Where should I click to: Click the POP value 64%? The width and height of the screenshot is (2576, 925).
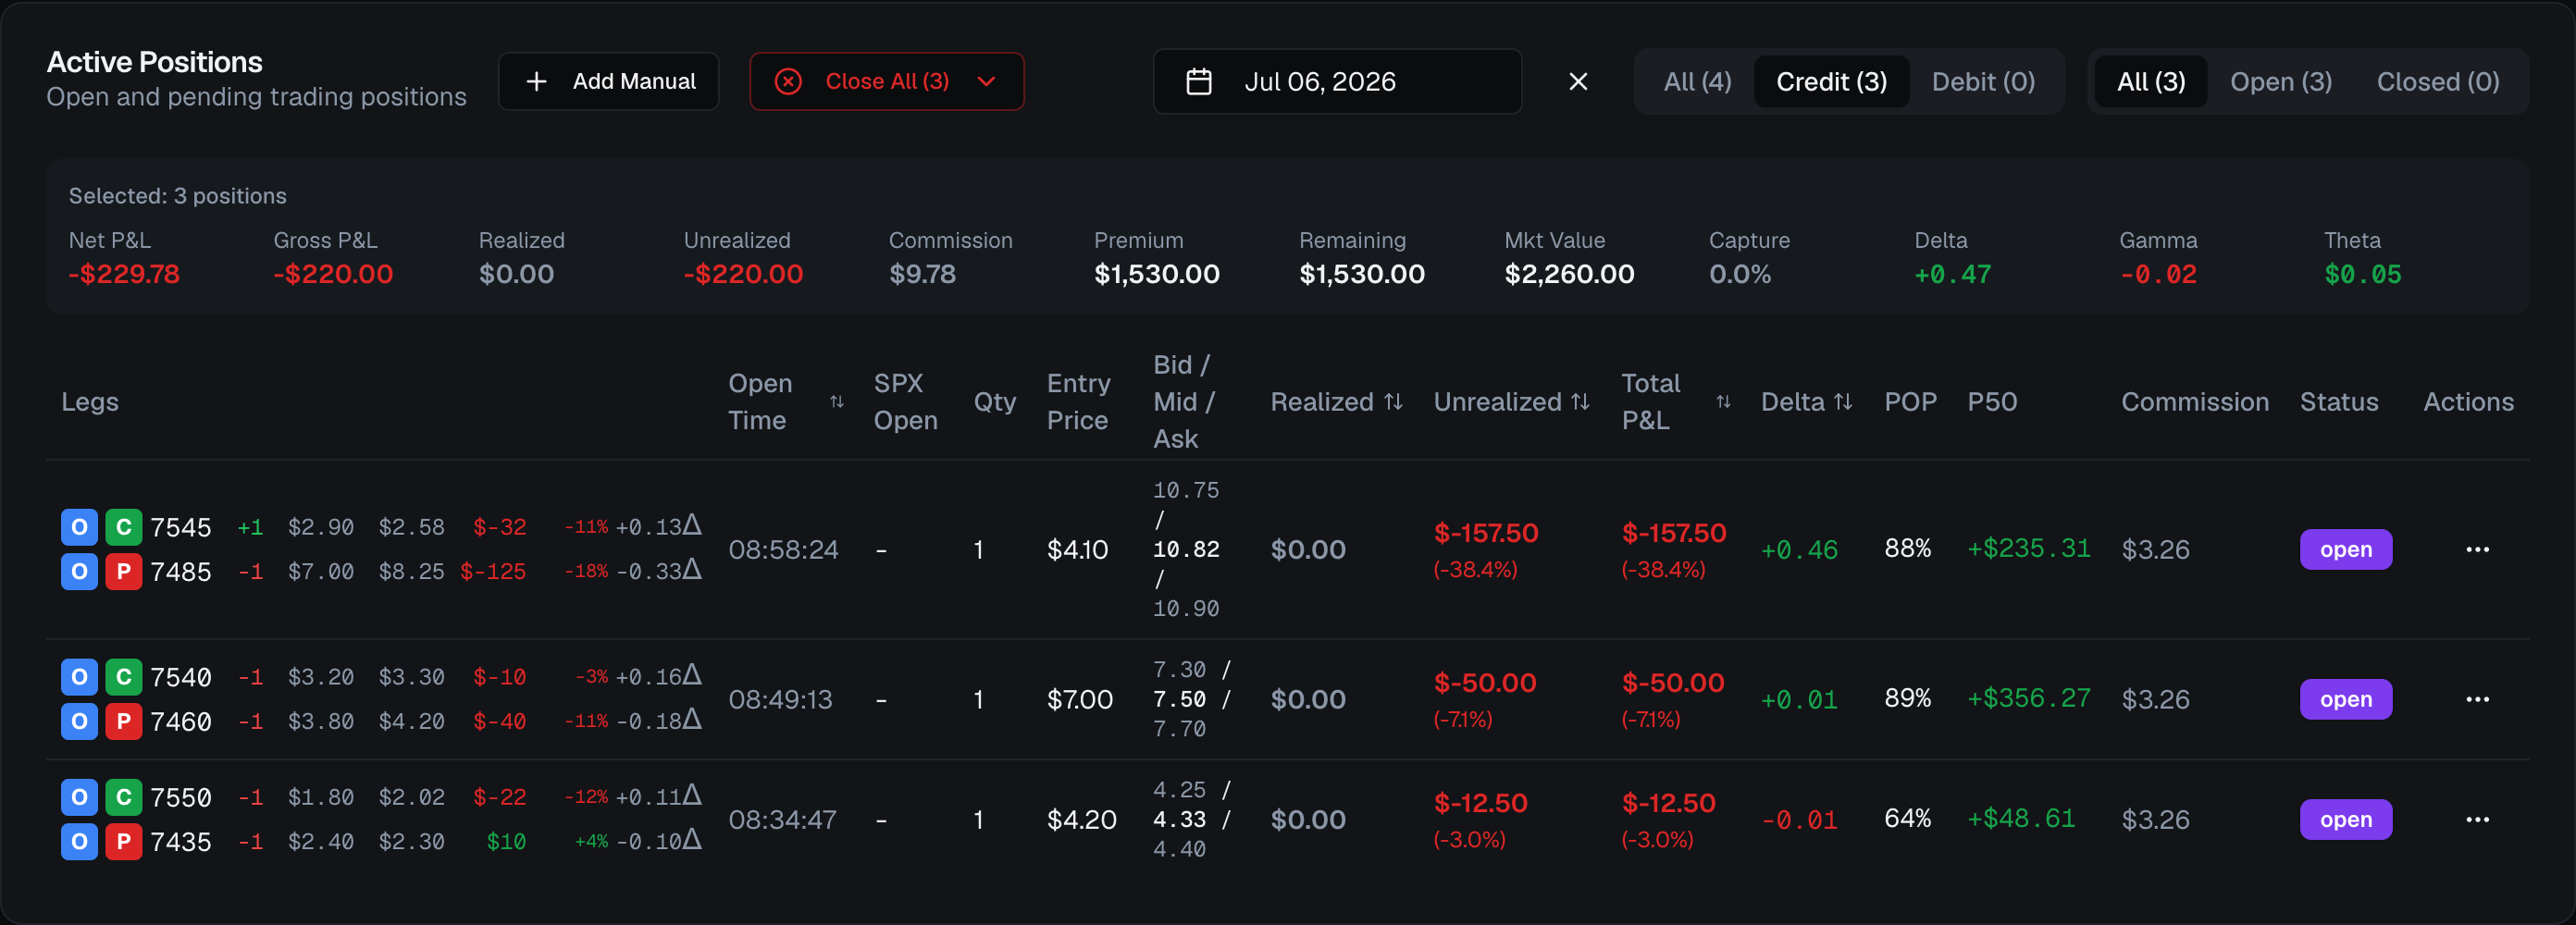point(1907,818)
